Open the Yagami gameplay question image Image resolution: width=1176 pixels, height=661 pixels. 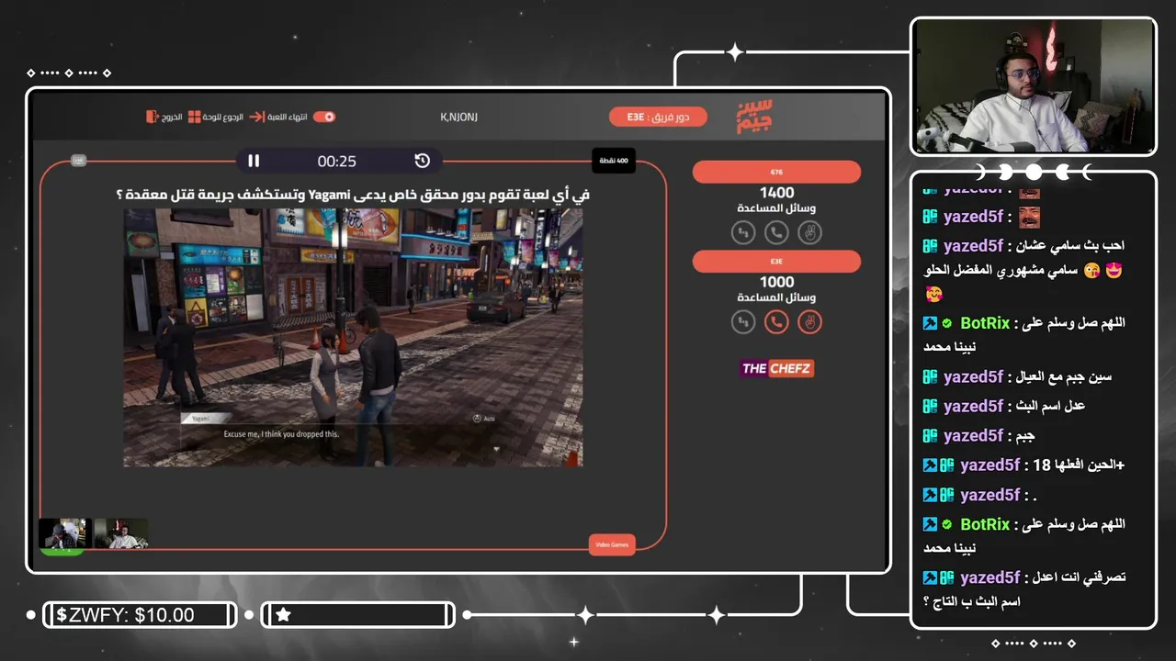[353, 337]
